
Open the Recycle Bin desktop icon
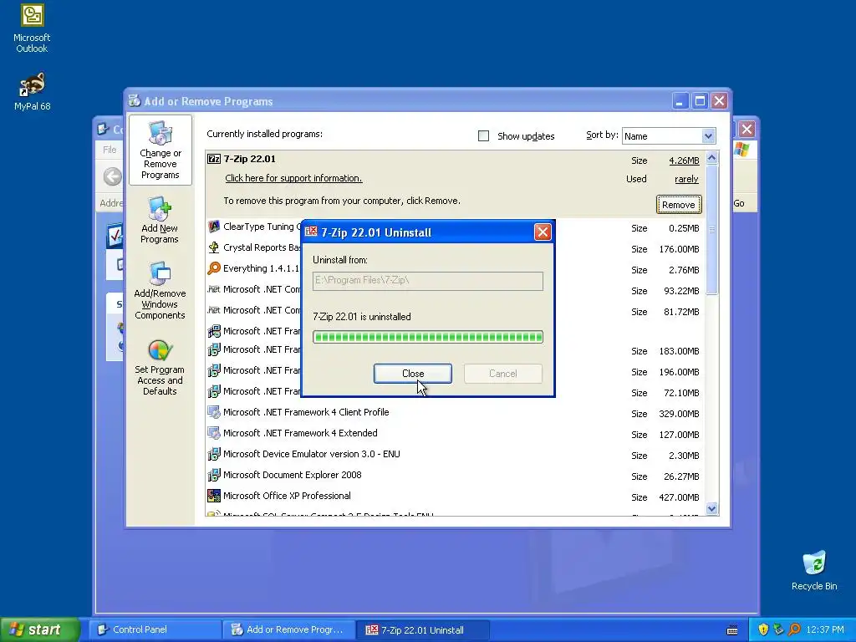[814, 570]
